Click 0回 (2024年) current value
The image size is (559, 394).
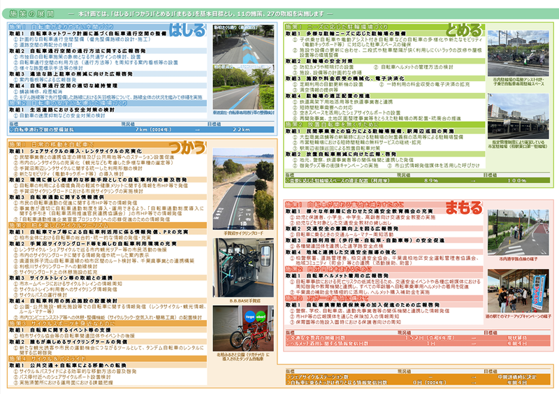(x=430, y=383)
